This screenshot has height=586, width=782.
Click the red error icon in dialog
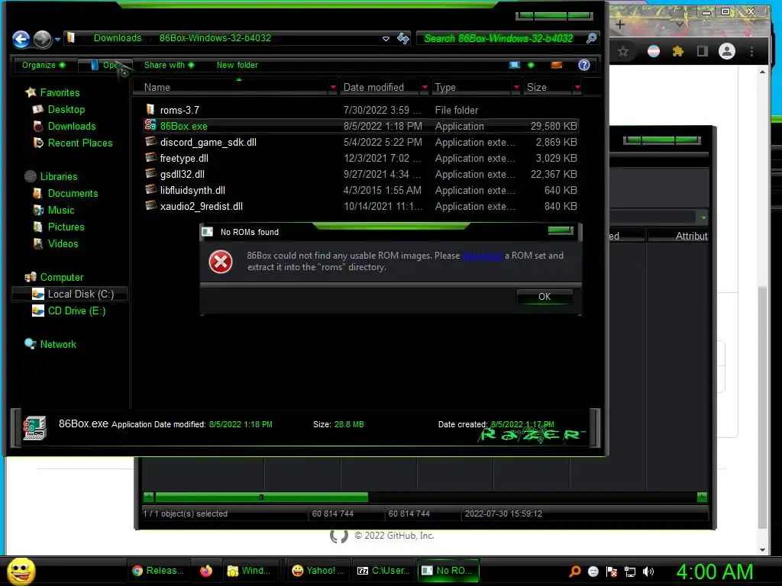pos(221,262)
